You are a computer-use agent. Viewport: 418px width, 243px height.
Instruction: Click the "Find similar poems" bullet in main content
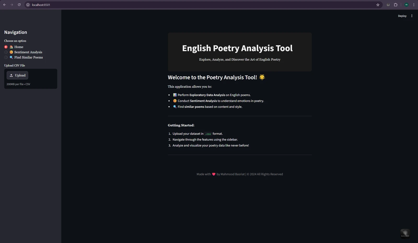pos(207,107)
